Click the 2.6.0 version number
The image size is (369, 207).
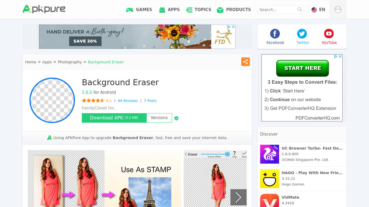(87, 93)
